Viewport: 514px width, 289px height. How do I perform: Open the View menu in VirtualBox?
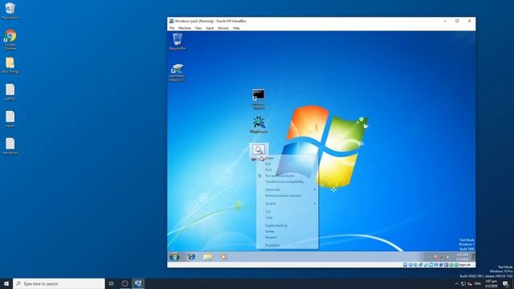click(x=198, y=28)
